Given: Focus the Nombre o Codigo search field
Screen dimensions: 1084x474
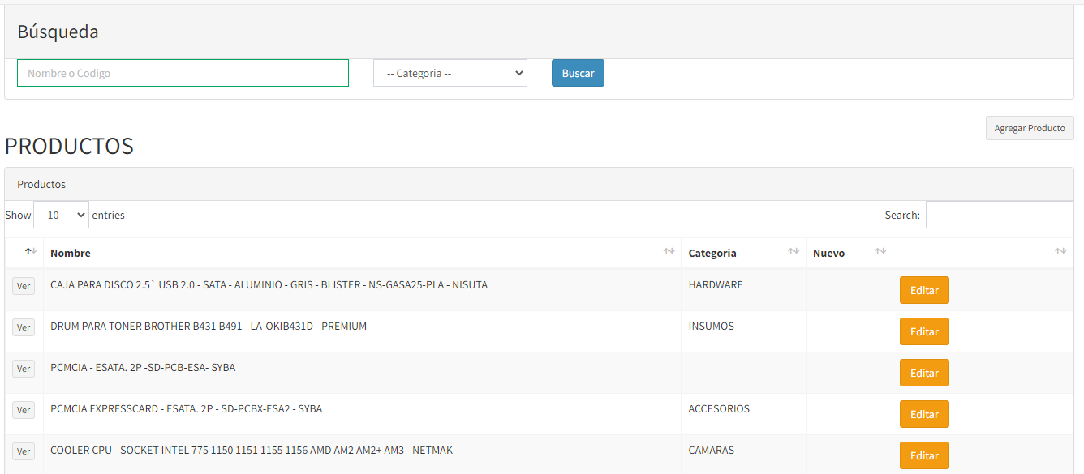Looking at the screenshot, I should tap(183, 73).
